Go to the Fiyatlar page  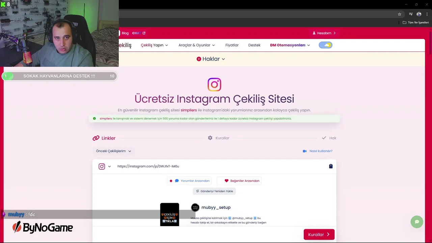pos(232,45)
